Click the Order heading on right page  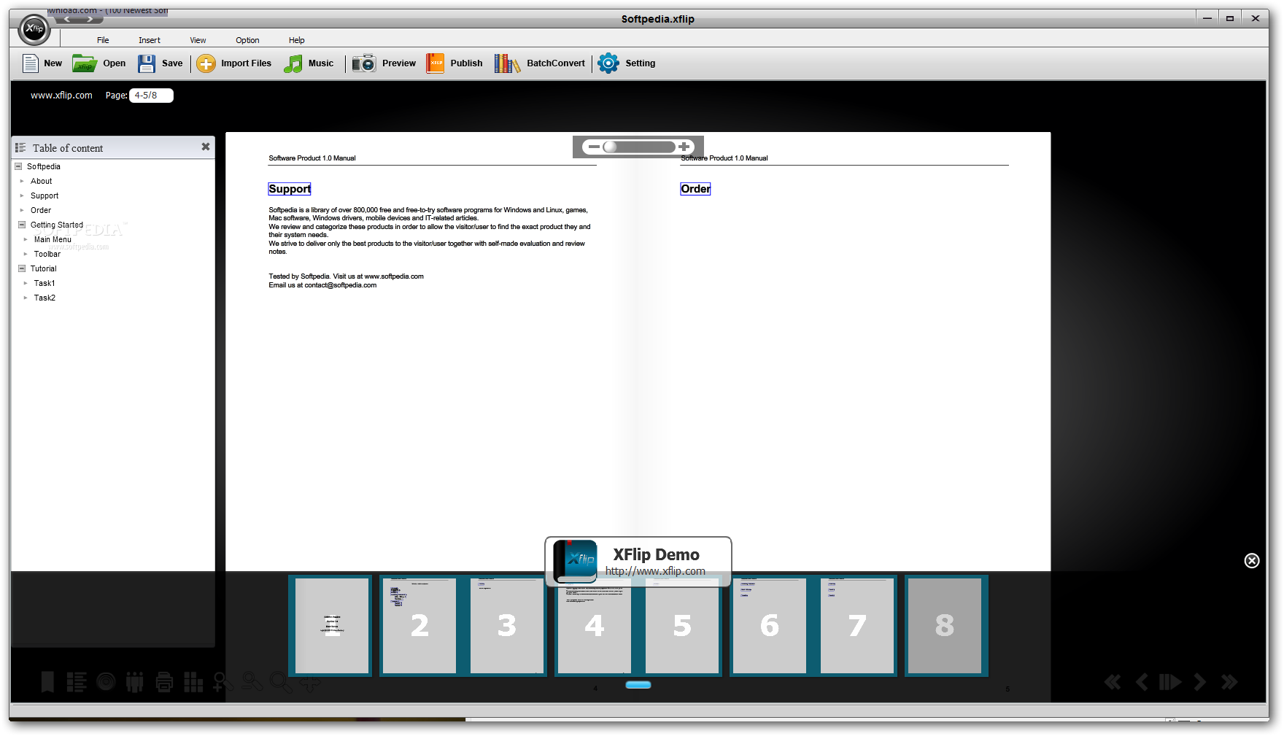coord(695,189)
